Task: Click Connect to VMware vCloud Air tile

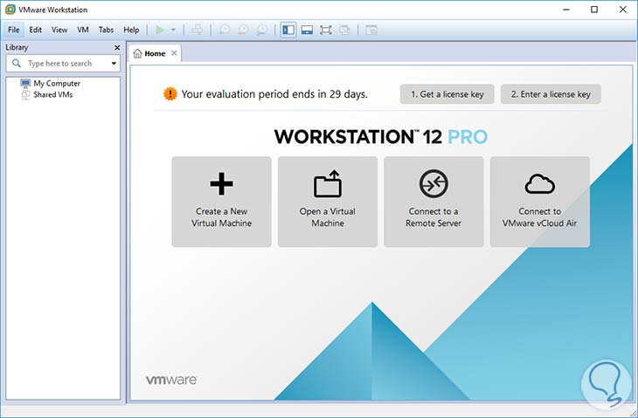Action: 540,202
